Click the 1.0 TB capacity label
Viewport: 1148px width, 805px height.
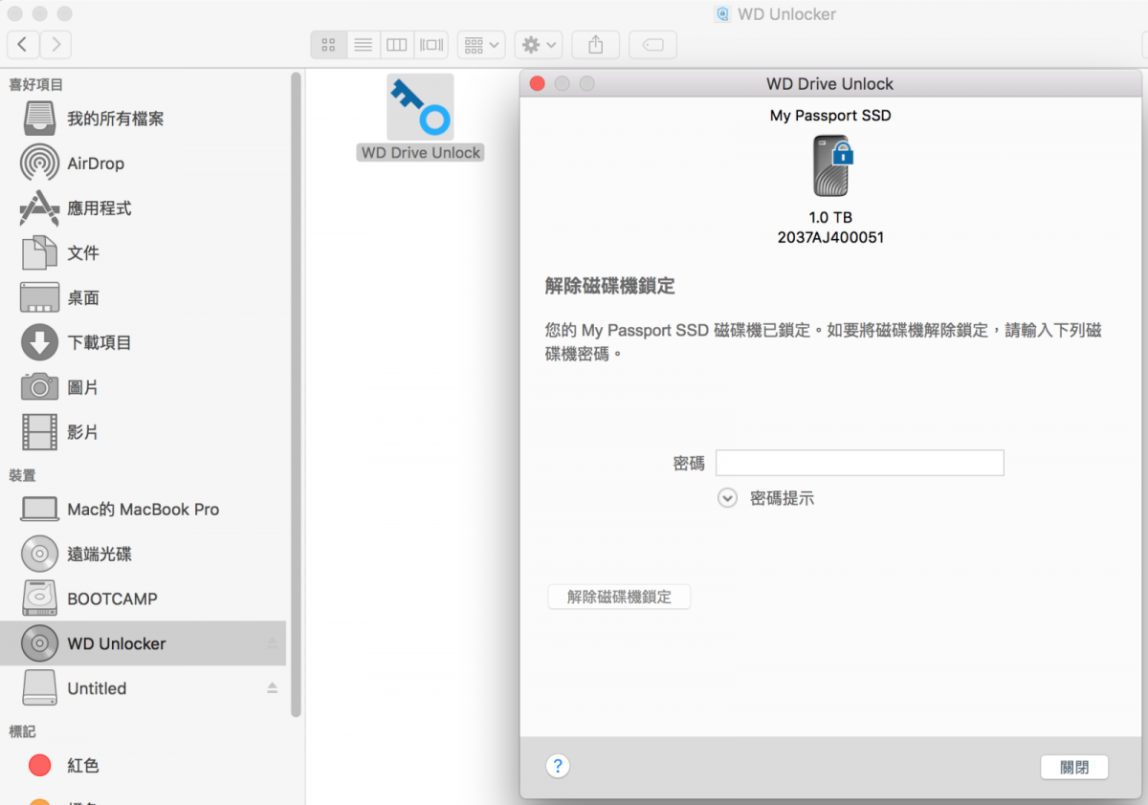pos(830,217)
